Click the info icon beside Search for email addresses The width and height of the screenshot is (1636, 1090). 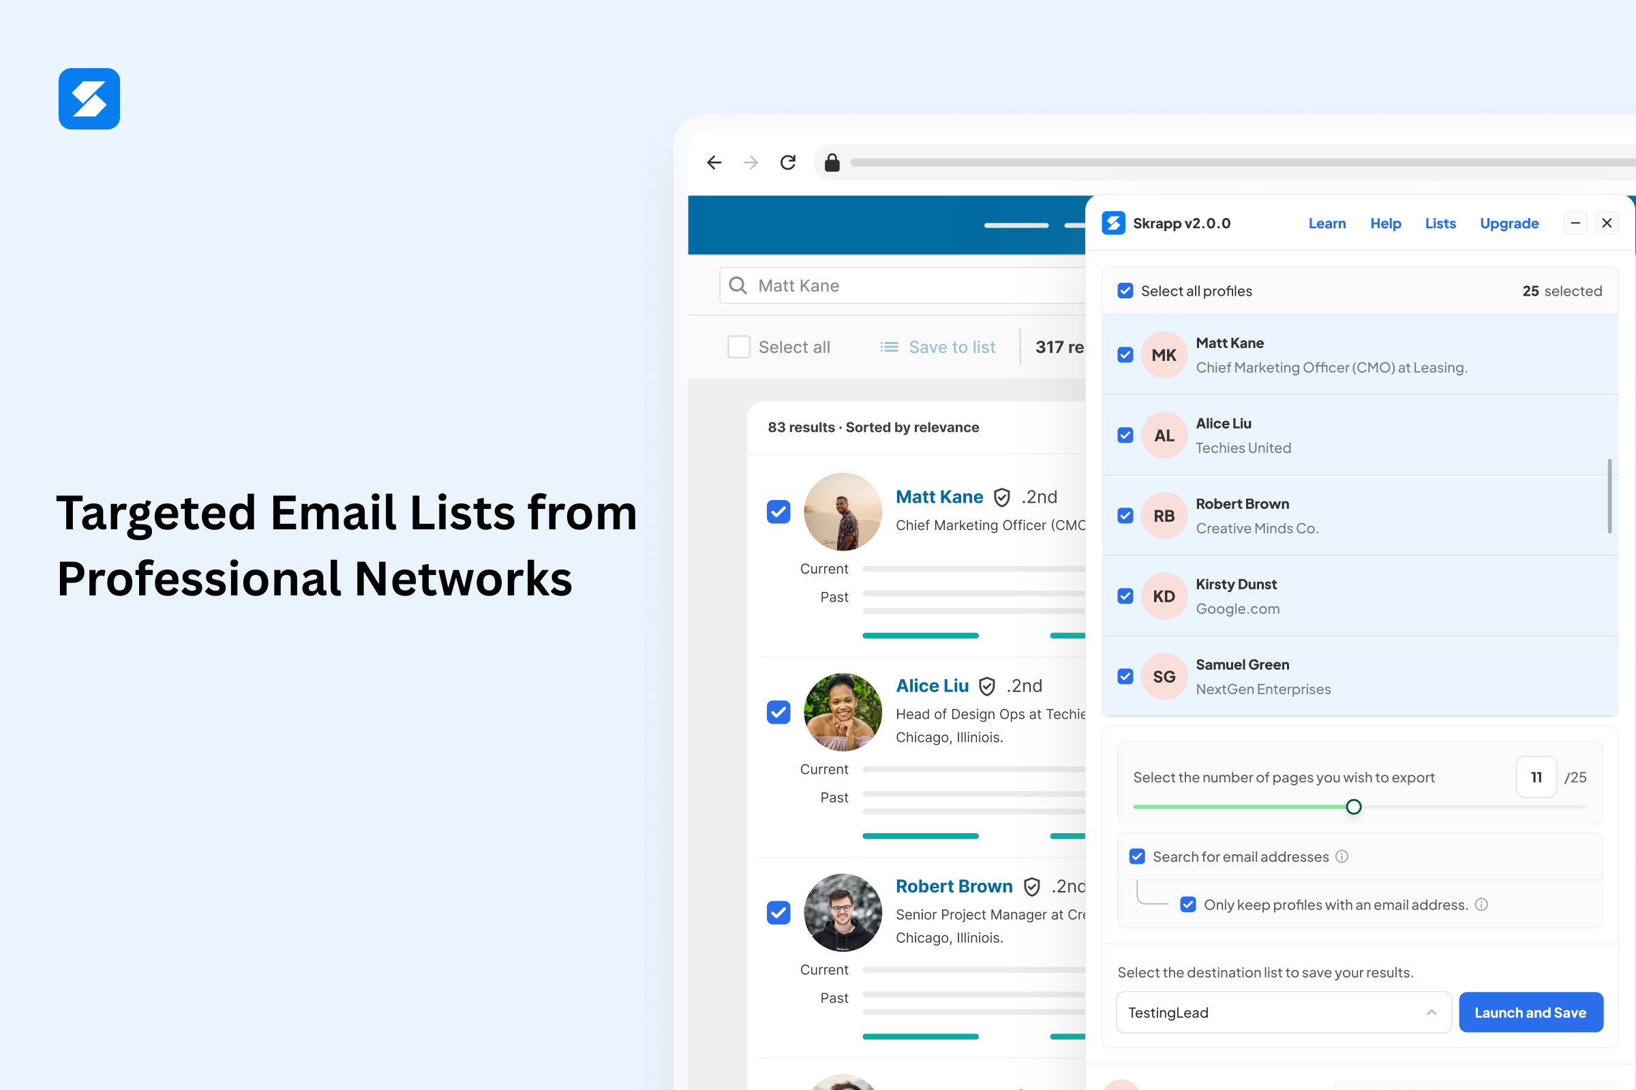[1342, 857]
